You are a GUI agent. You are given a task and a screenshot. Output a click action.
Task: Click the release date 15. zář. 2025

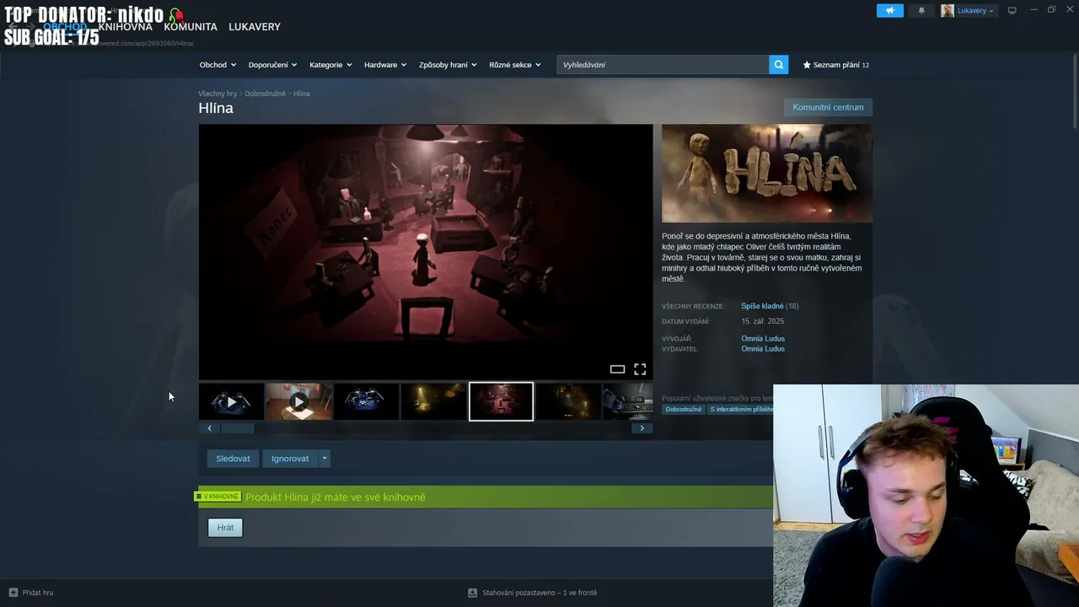[763, 322]
